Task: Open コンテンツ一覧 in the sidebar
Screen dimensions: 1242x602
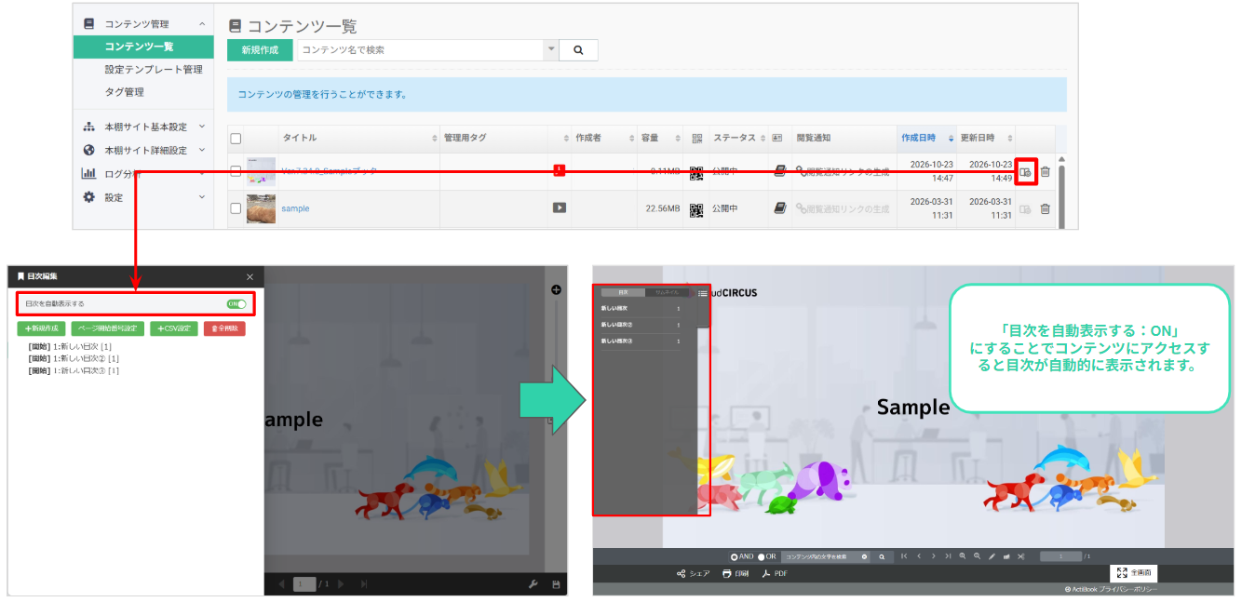Action: (x=144, y=47)
